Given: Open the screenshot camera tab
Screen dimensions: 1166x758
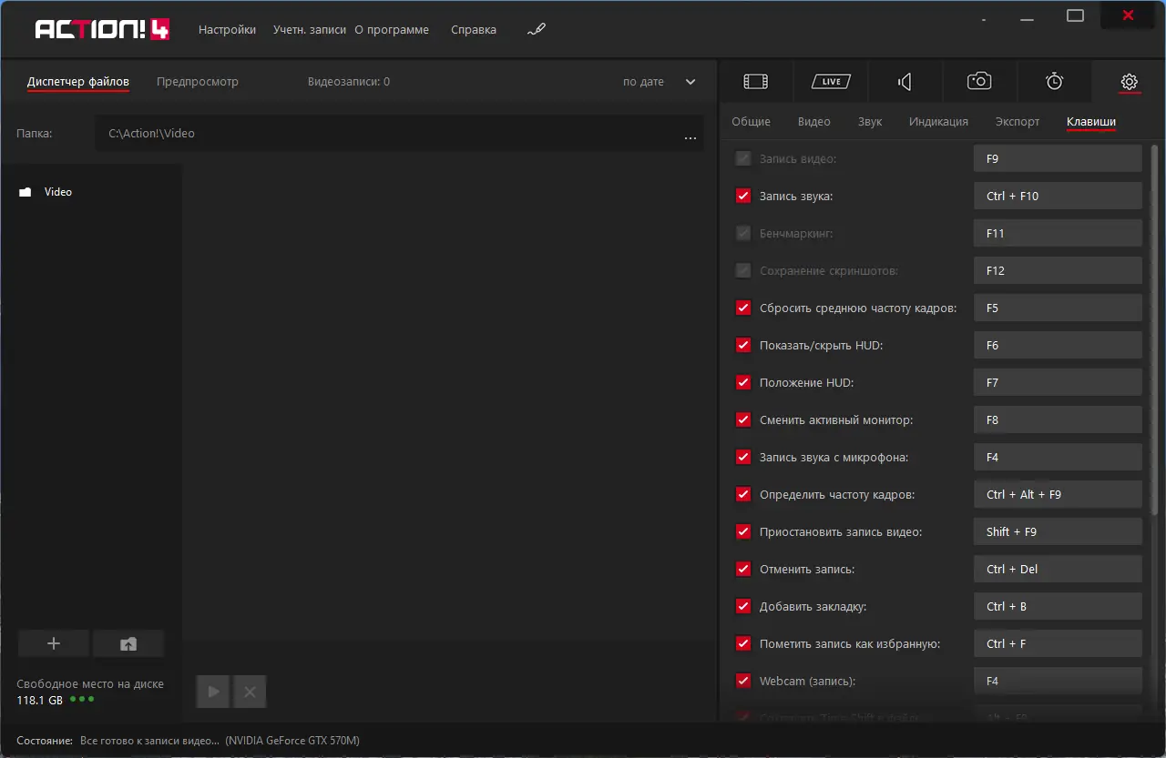Looking at the screenshot, I should click(x=979, y=82).
